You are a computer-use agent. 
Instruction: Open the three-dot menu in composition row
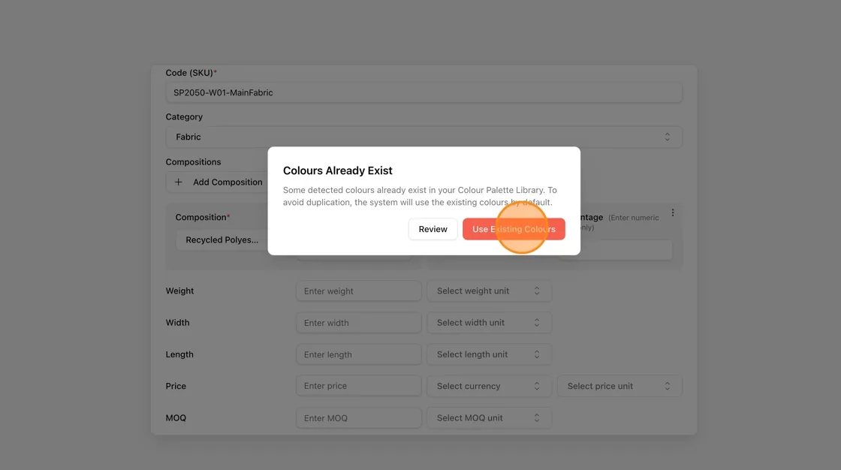(673, 213)
